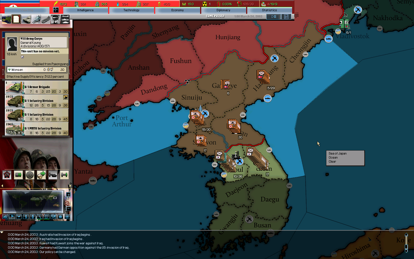
Task: Click the Intelligence button
Action: point(85,10)
